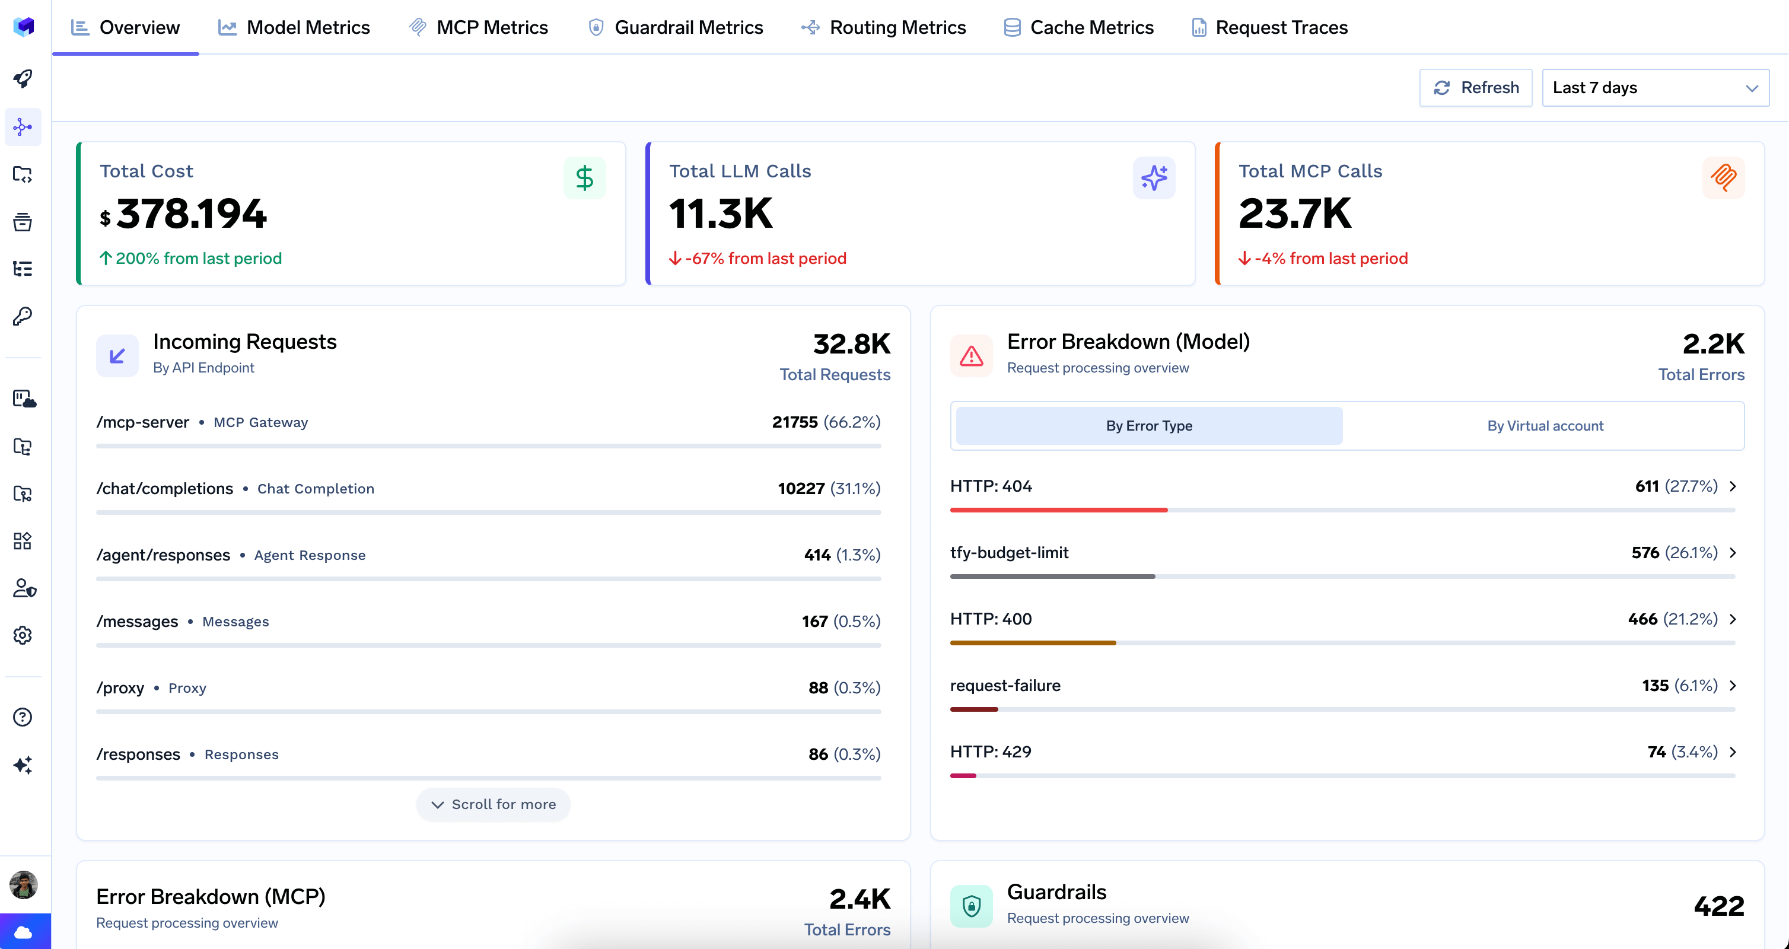
Task: Expand the HTTP: 404 error details
Action: coord(1732,486)
